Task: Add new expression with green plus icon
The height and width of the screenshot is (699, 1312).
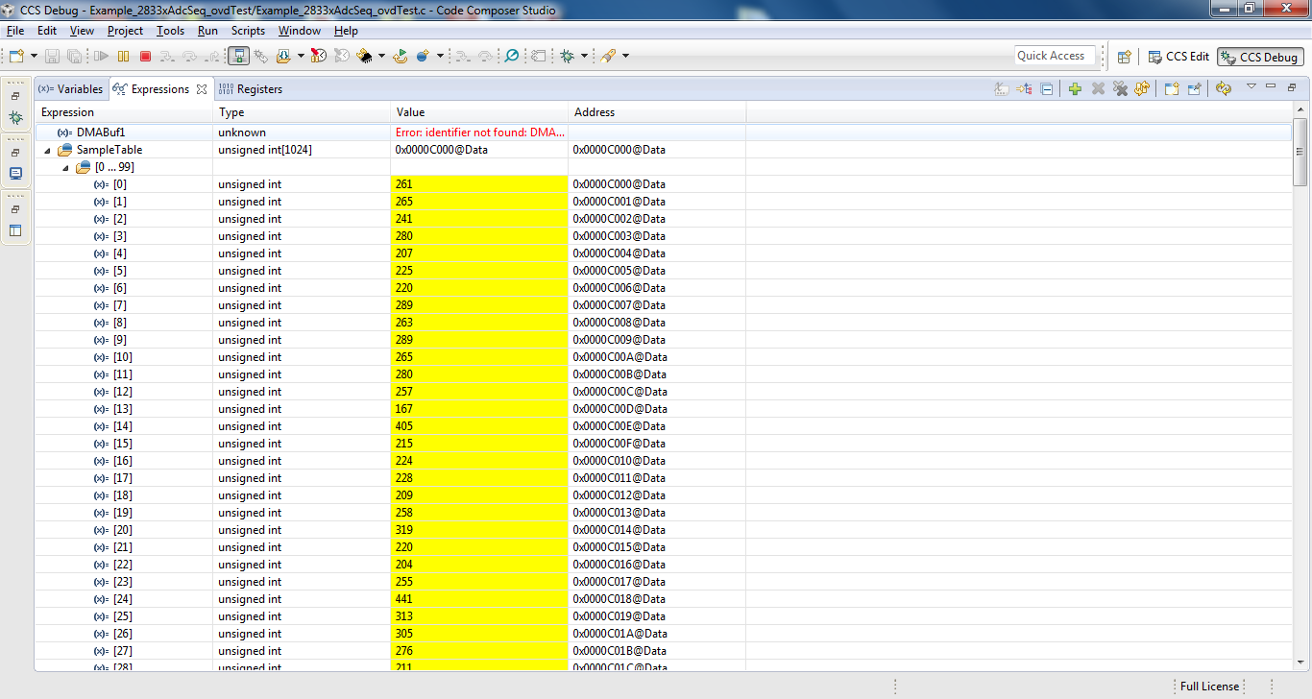Action: point(1075,89)
